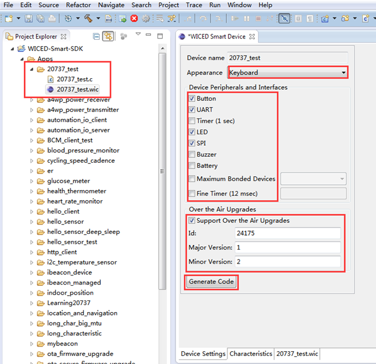Open the File menu
This screenshot has width=376, height=364.
[x=8, y=5]
